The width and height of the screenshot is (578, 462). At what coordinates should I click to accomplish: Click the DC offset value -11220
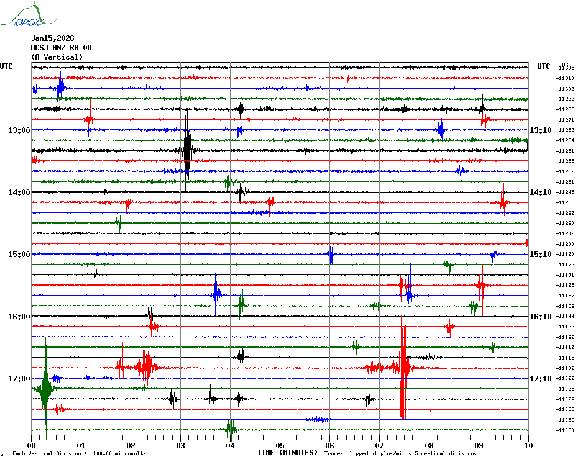(565, 224)
